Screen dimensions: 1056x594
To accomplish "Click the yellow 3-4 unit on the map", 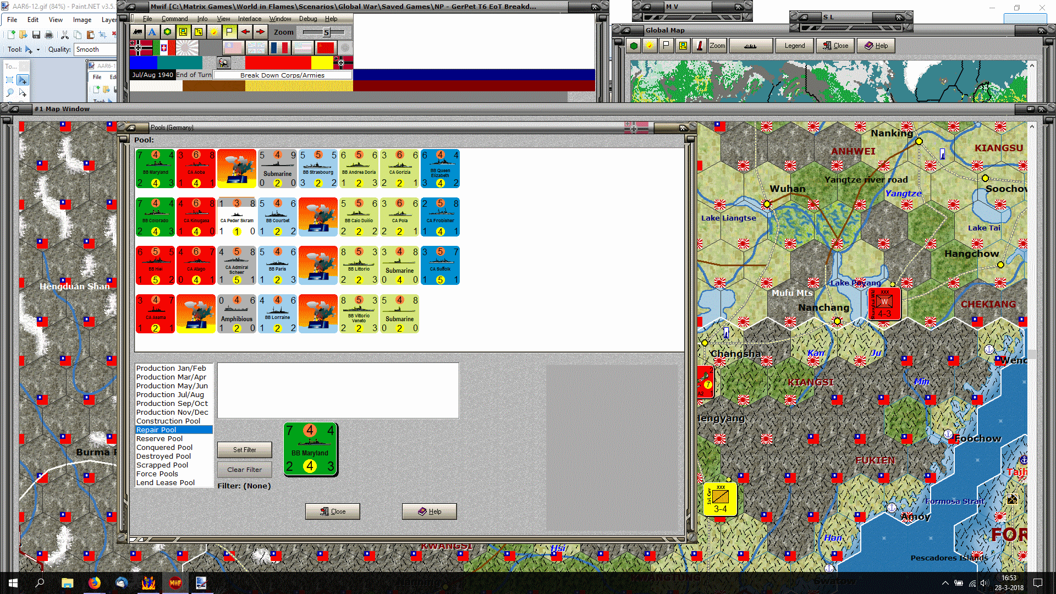I will coord(720,499).
